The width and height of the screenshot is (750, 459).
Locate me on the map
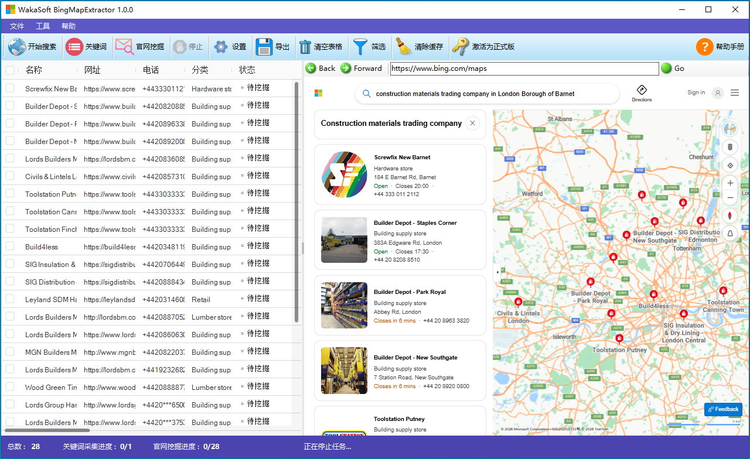(730, 165)
